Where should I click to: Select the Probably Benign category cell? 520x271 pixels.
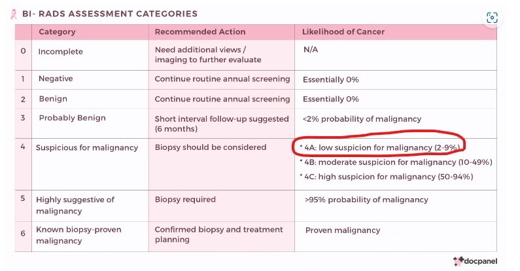pos(72,118)
